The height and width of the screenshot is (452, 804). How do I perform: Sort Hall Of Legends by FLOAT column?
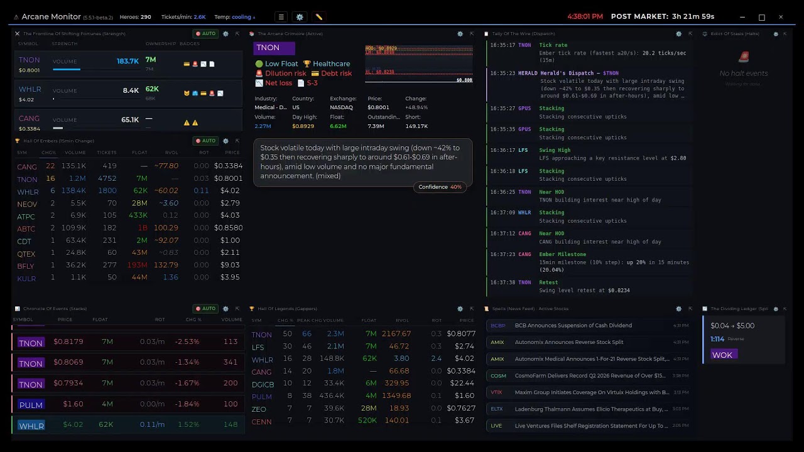pyautogui.click(x=369, y=320)
